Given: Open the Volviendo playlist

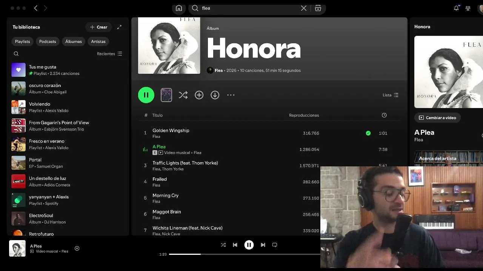Looking at the screenshot, I should [68, 107].
